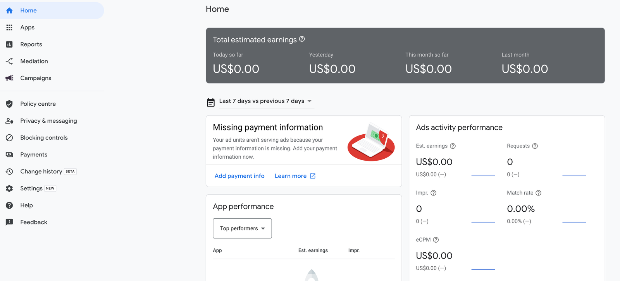
Task: Click the Match rate help icon
Action: [x=538, y=193]
